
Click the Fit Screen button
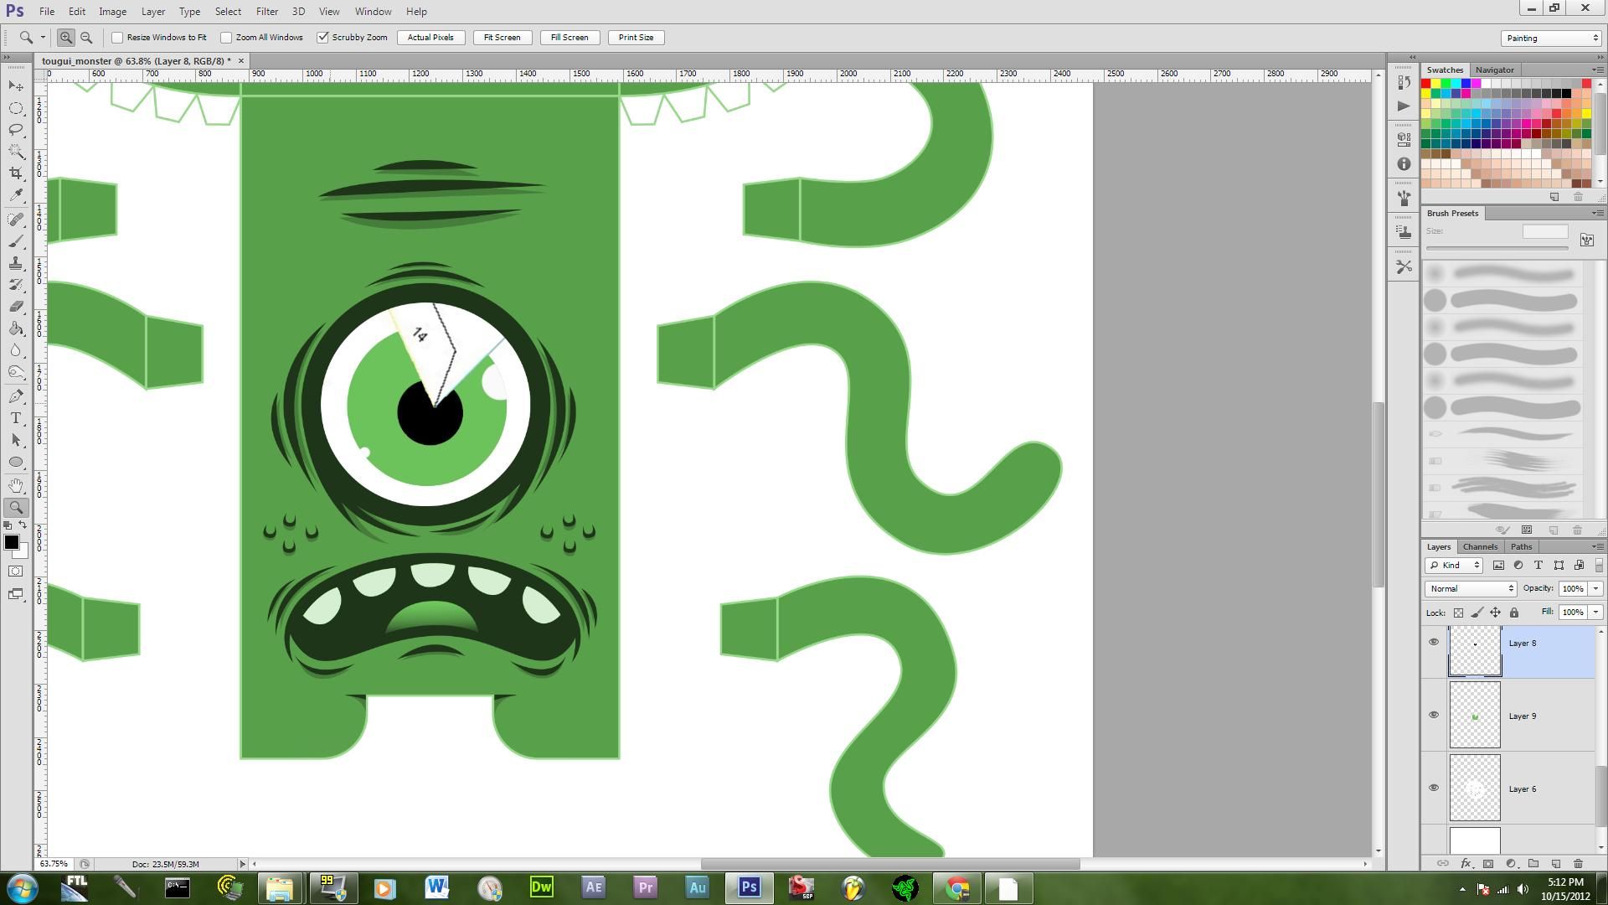pos(501,37)
